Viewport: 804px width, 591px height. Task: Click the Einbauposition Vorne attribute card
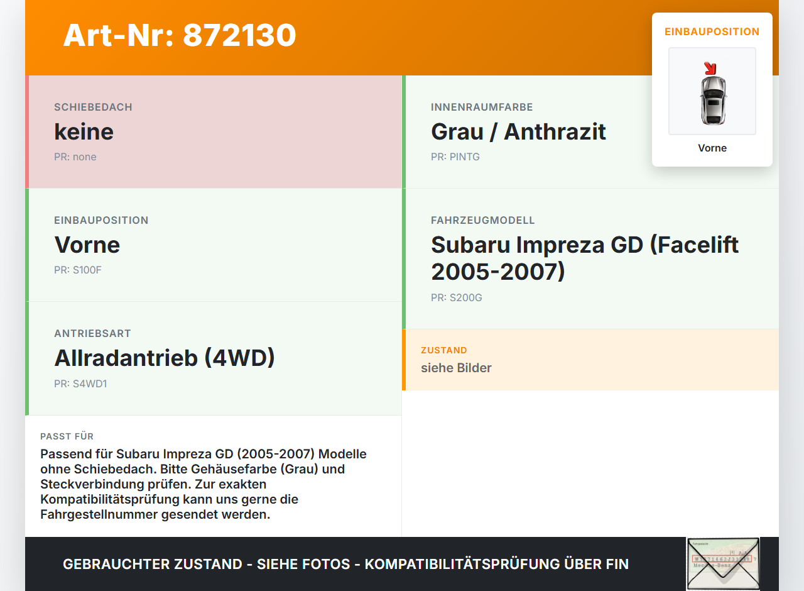214,245
